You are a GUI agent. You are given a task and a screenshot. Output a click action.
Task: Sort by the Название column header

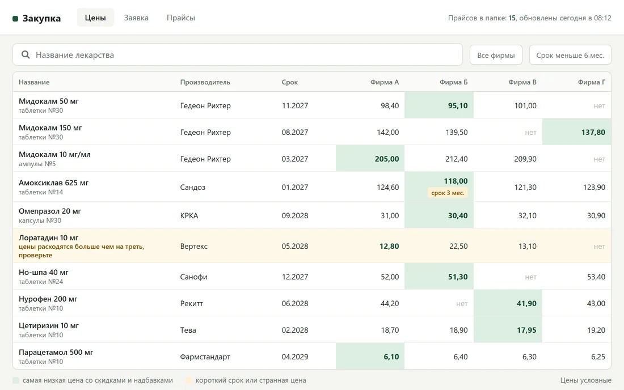coord(34,82)
